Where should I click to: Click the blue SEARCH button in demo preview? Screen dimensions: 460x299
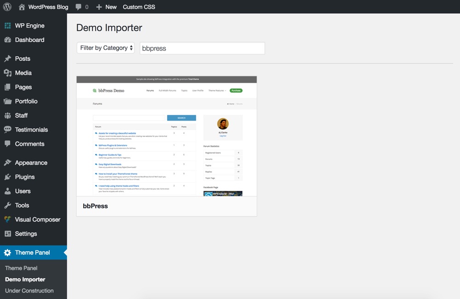[181, 118]
